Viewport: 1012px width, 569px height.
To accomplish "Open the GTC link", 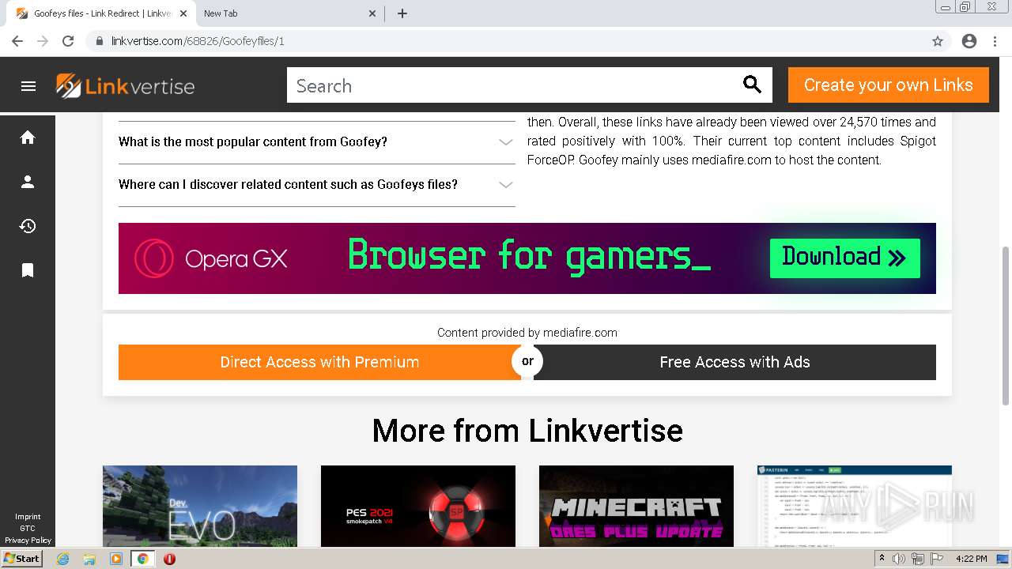I will click(x=28, y=529).
